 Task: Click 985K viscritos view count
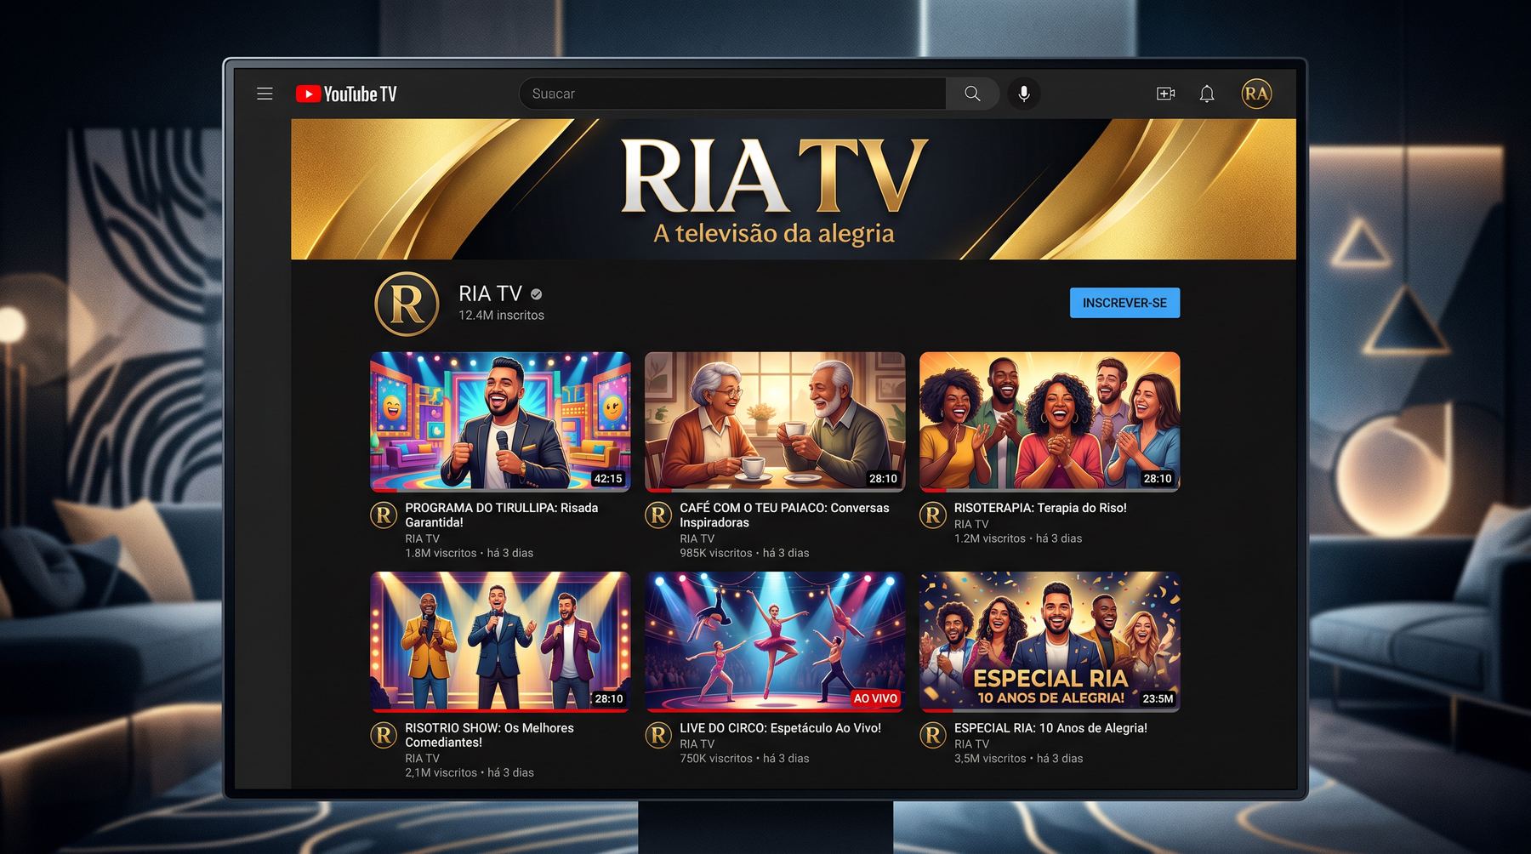coord(716,553)
